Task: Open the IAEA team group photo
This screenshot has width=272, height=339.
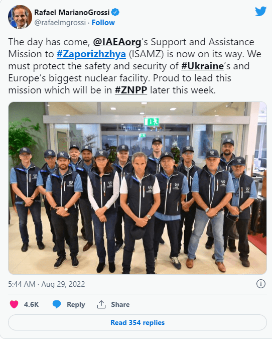Action: pyautogui.click(x=138, y=188)
